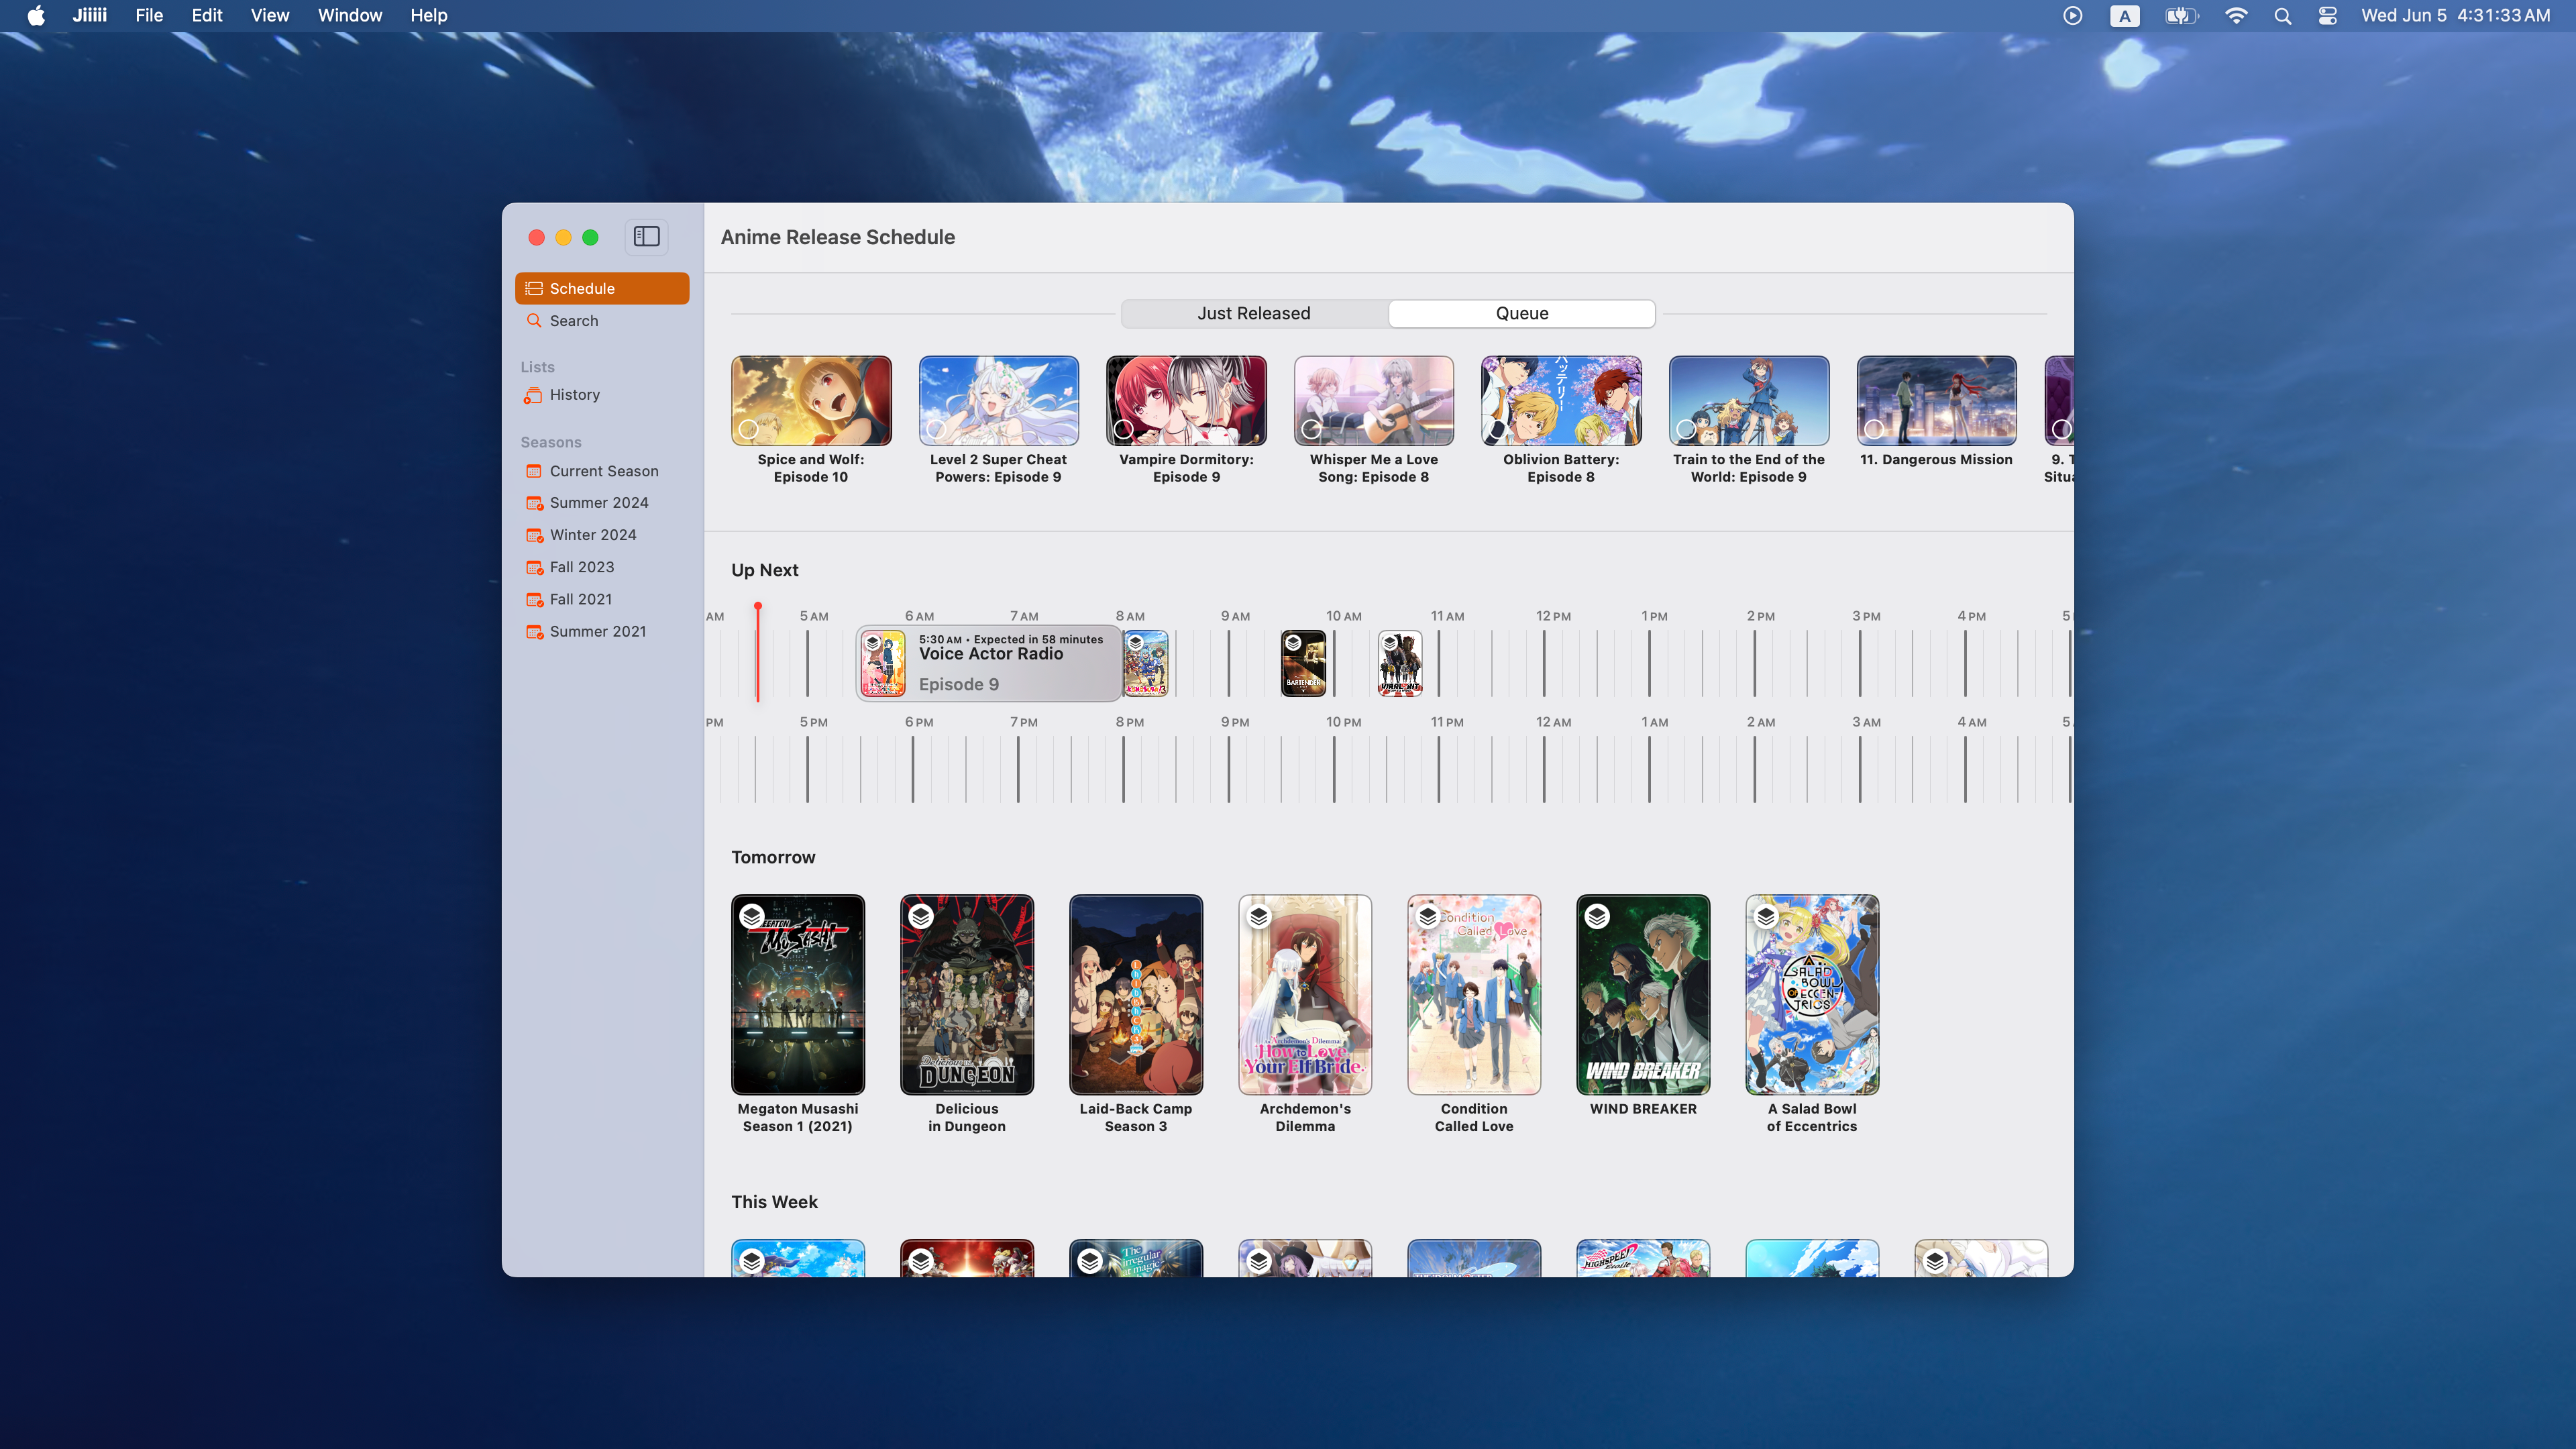
Task: Open Voice Actor Radio Episode 9 timeline card
Action: coord(990,663)
